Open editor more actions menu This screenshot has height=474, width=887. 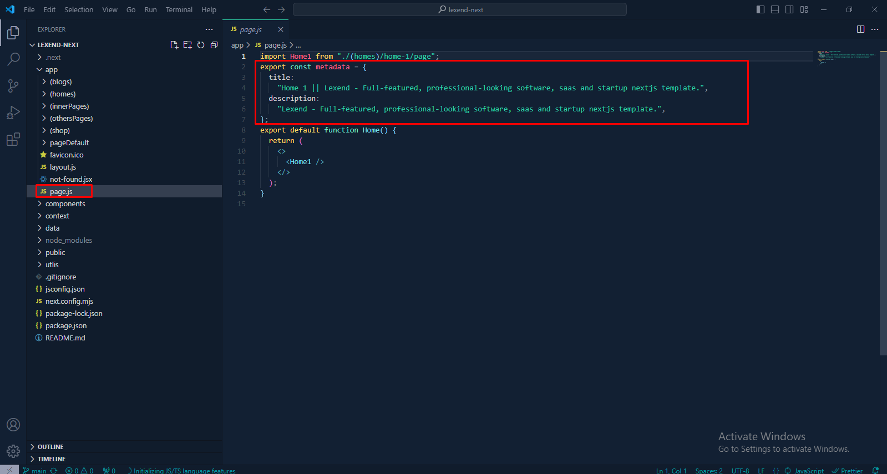tap(875, 29)
